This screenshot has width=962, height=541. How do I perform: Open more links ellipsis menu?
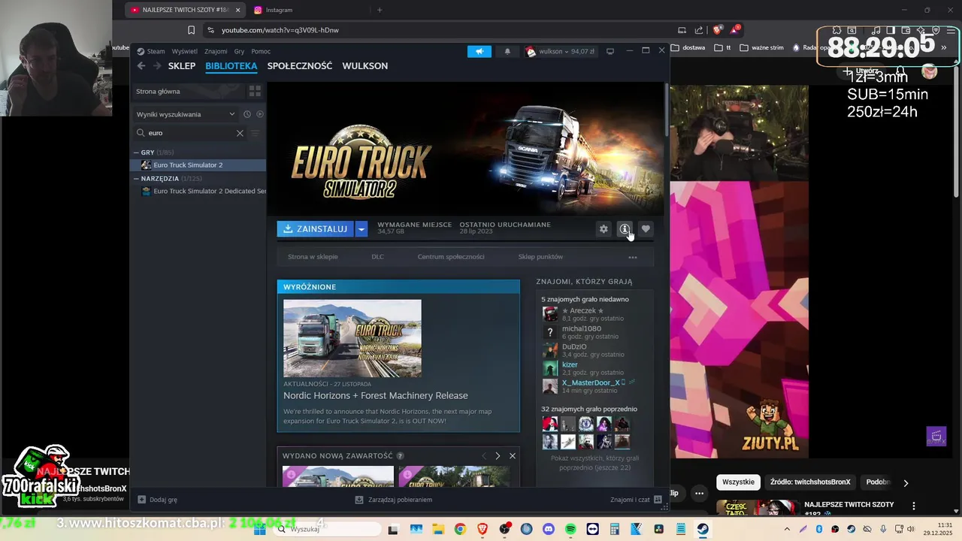click(633, 257)
